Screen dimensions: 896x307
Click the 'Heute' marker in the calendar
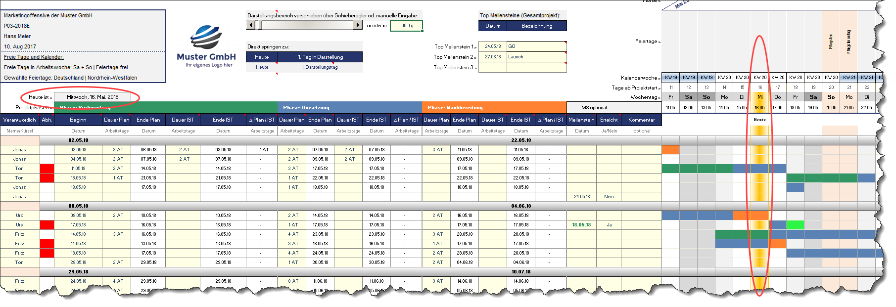759,120
